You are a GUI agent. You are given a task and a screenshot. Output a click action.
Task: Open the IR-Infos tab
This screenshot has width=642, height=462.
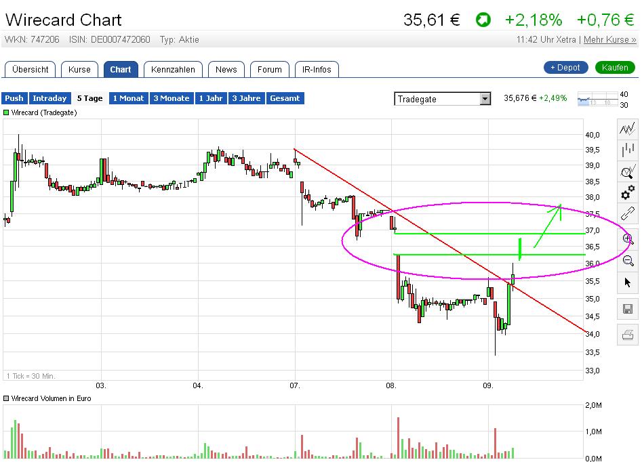(x=317, y=70)
